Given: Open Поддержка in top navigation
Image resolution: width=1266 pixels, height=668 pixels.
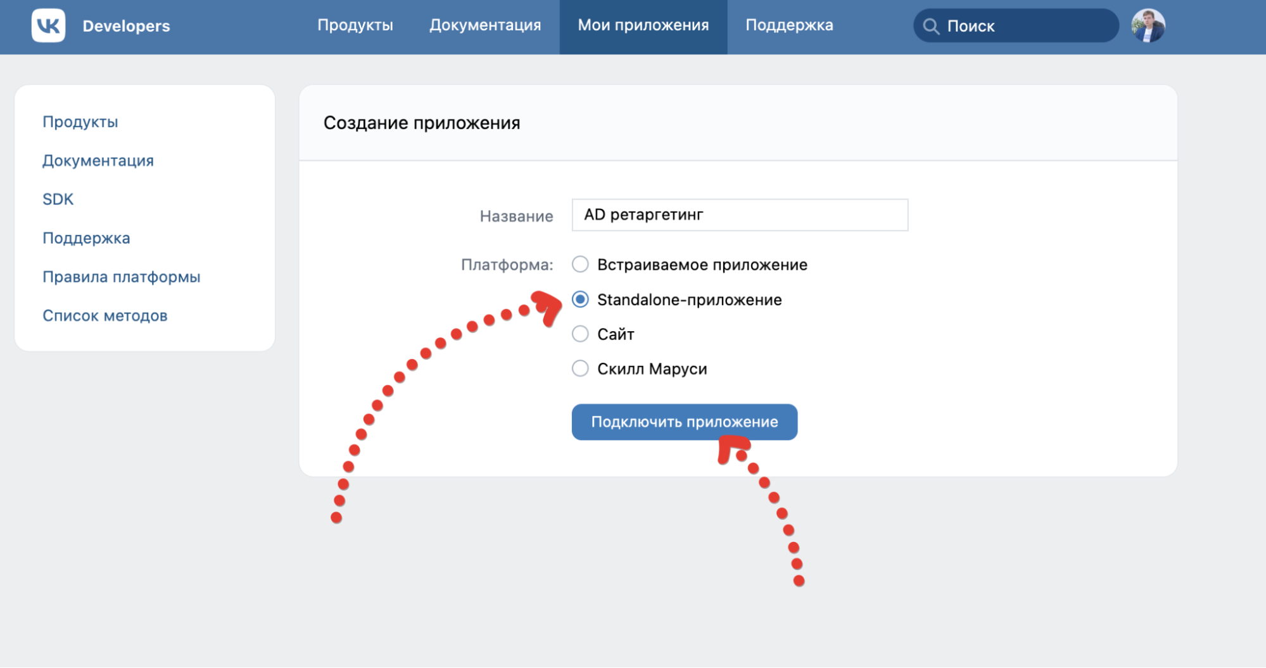Looking at the screenshot, I should pos(789,25).
